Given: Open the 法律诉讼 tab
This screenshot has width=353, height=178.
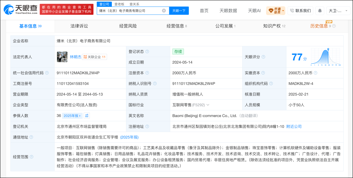Looking at the screenshot, I should [79, 26].
